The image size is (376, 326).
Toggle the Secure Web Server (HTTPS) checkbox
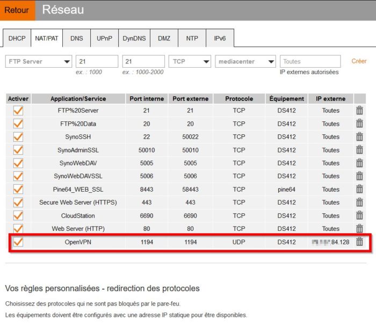18,202
